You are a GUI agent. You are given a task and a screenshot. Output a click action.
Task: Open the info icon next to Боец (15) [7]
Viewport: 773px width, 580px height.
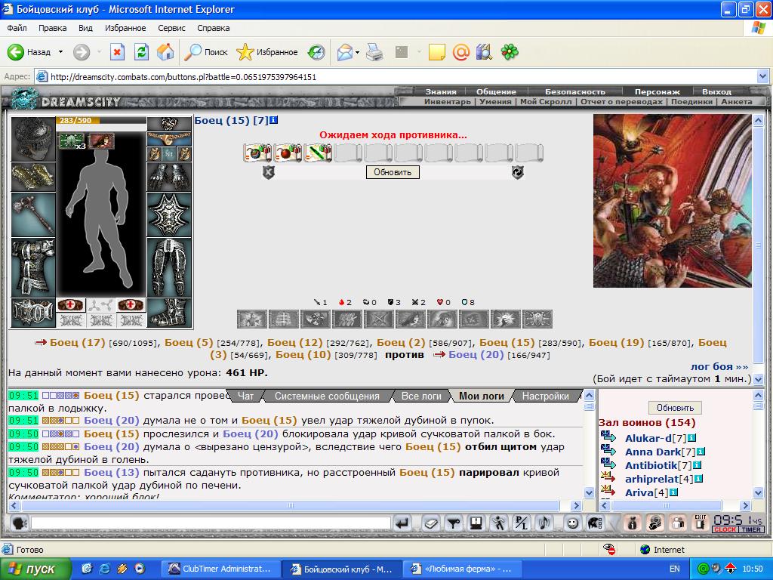pos(274,120)
